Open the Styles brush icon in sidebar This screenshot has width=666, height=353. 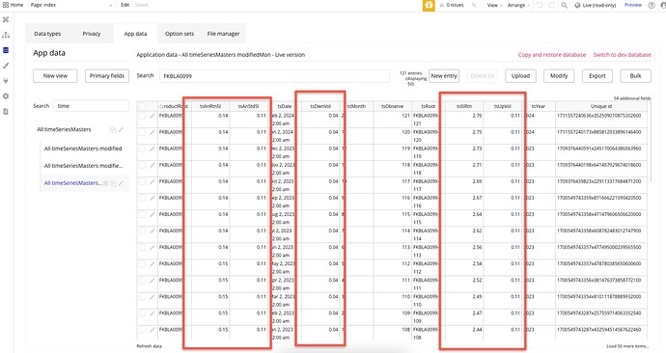pos(6,66)
